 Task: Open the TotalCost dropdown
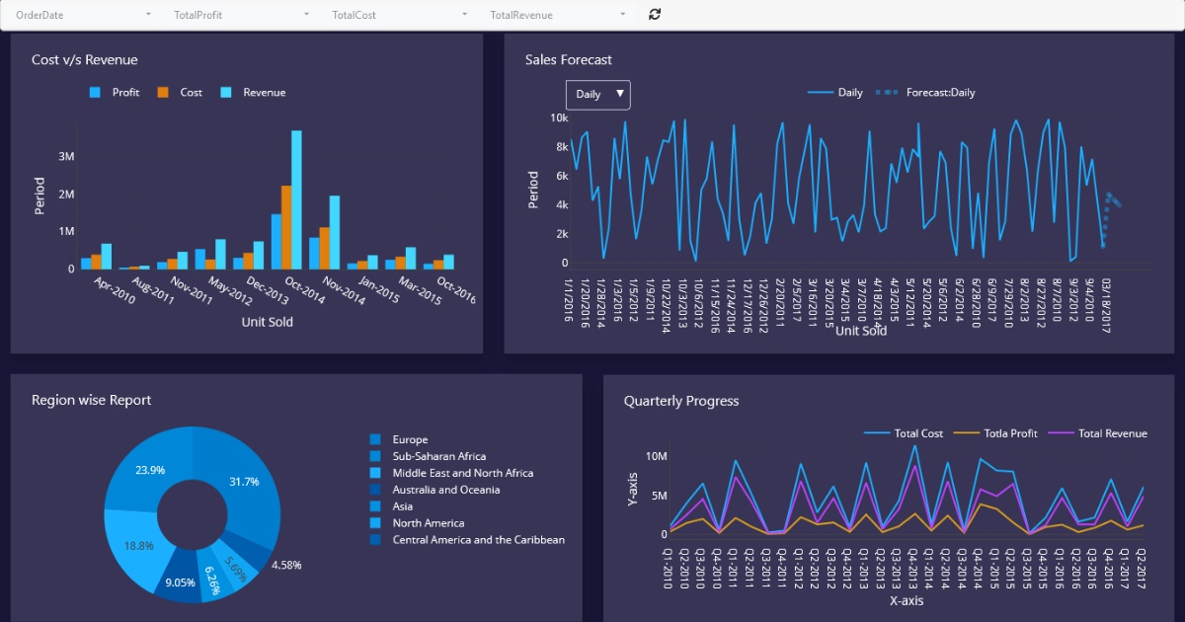pos(464,15)
